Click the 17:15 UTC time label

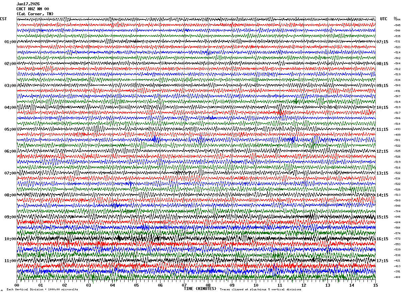point(382,261)
